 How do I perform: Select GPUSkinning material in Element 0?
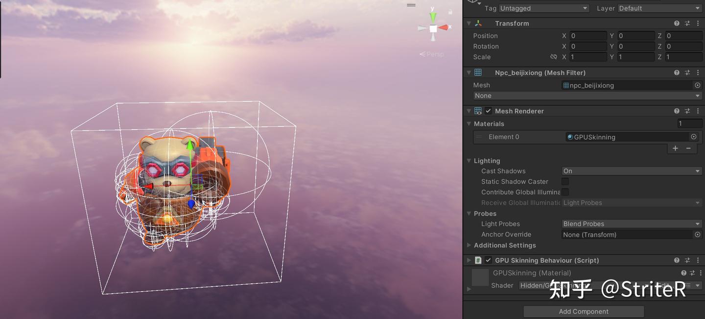click(x=627, y=137)
